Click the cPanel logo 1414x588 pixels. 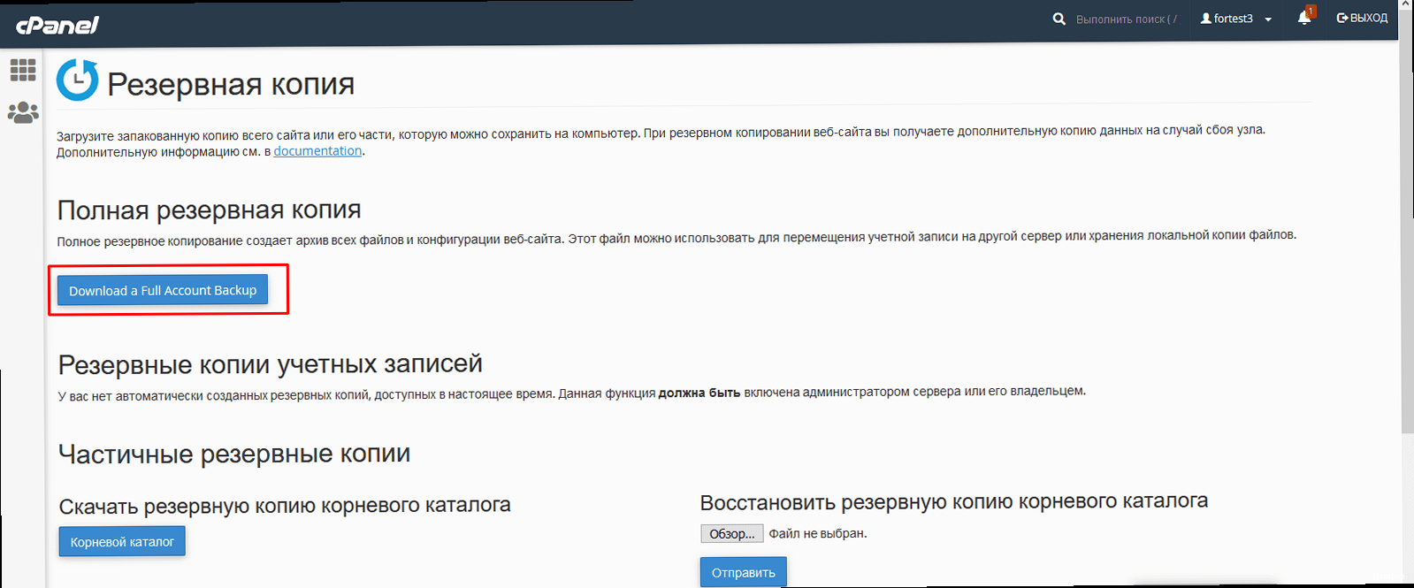pos(57,25)
